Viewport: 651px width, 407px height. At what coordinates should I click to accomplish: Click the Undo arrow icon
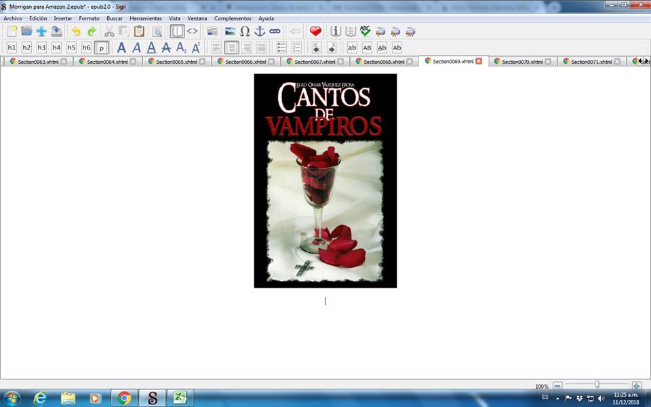(x=76, y=31)
